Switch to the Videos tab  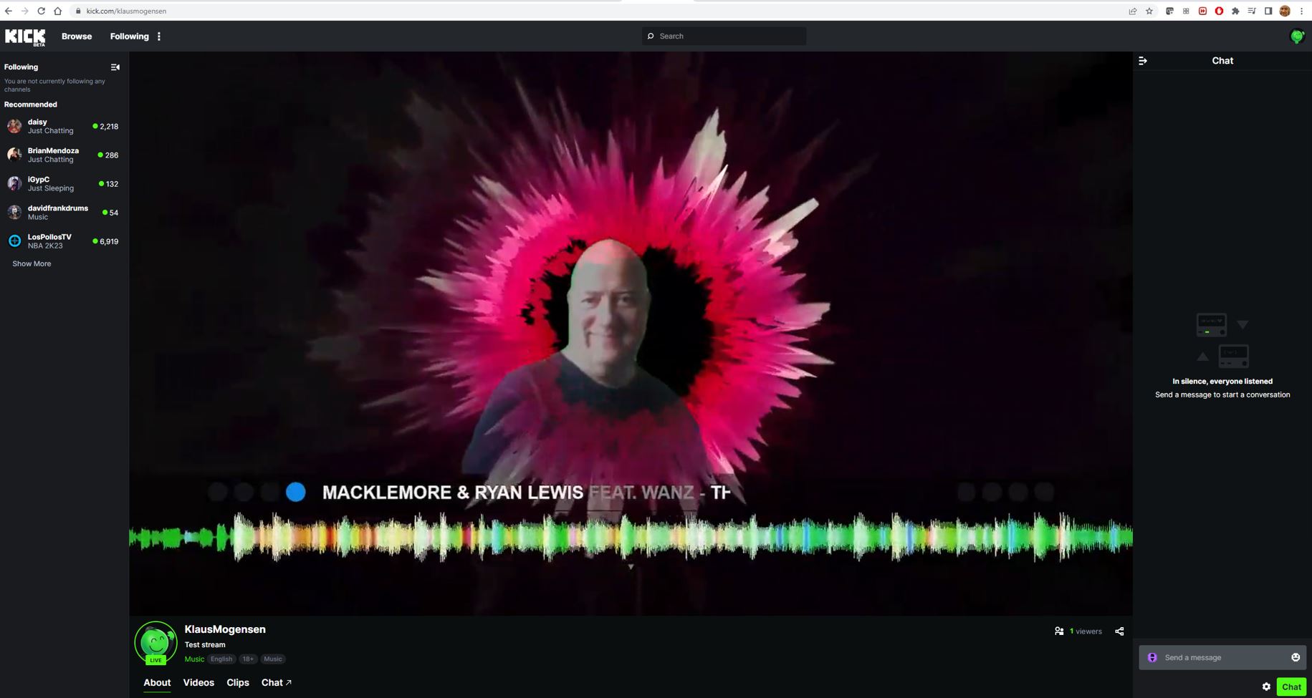198,683
